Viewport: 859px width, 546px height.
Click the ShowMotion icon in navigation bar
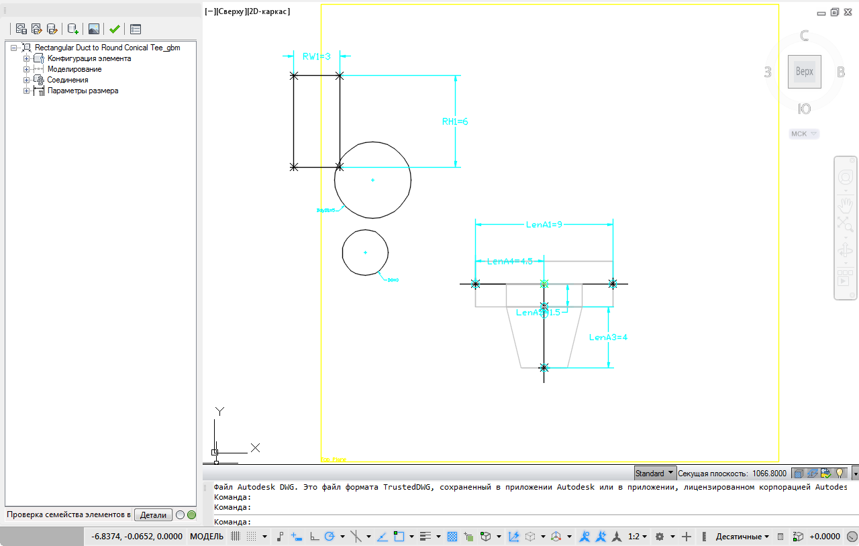click(x=845, y=277)
